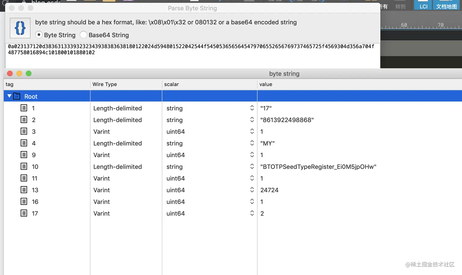The width and height of the screenshot is (462, 275).
Task: Select the BTOTPSeedTypeRegister value cell
Action: (318, 167)
